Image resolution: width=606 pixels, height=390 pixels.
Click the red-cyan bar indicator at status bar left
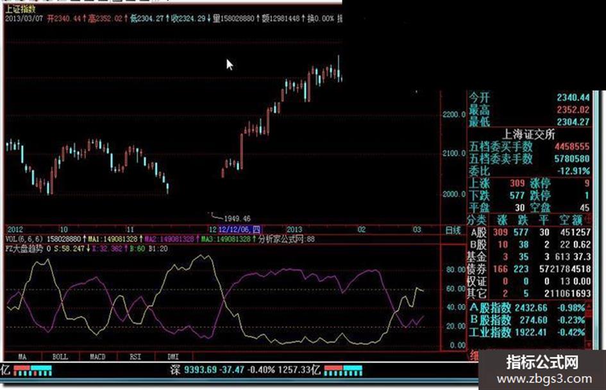[33, 370]
